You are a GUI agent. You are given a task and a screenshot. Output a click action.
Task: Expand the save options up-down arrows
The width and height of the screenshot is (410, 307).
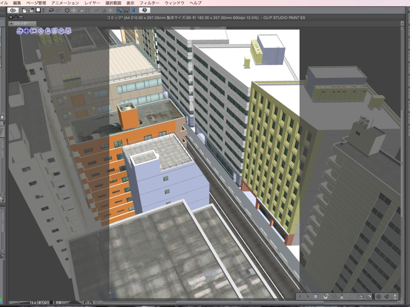tap(43, 10)
